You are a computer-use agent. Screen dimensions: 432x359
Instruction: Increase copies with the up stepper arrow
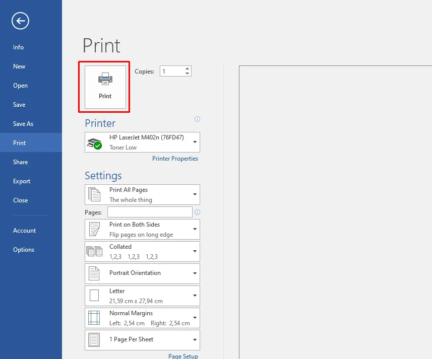[x=187, y=68]
